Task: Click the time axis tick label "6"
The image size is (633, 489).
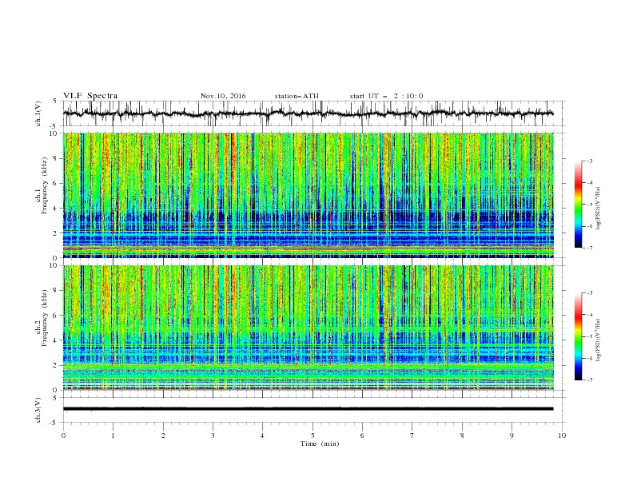Action: click(x=362, y=435)
